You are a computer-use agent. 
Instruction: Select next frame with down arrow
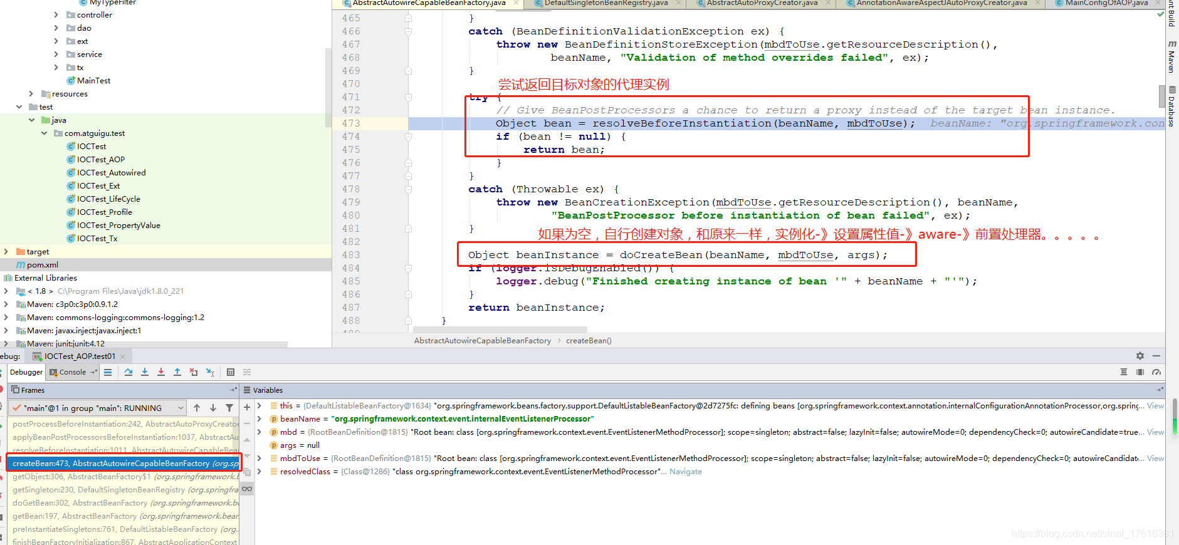pyautogui.click(x=213, y=408)
